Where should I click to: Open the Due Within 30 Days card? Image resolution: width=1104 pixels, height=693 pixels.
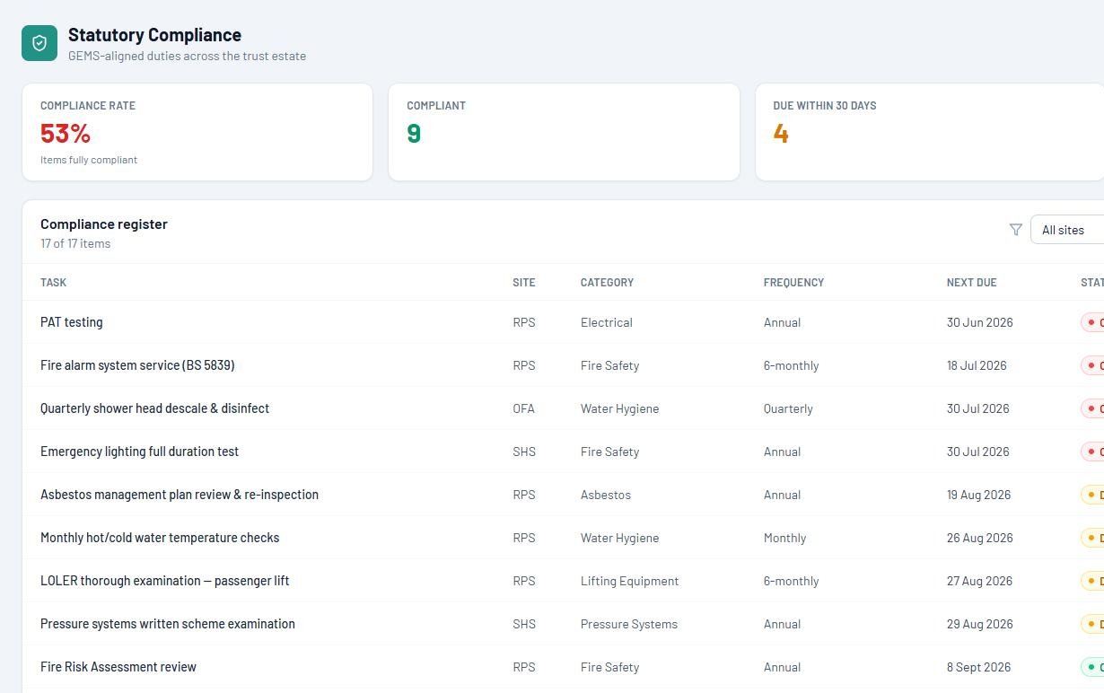(x=930, y=132)
